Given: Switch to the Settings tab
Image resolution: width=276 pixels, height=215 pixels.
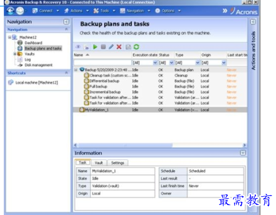Looking at the screenshot, I should tap(117, 163).
